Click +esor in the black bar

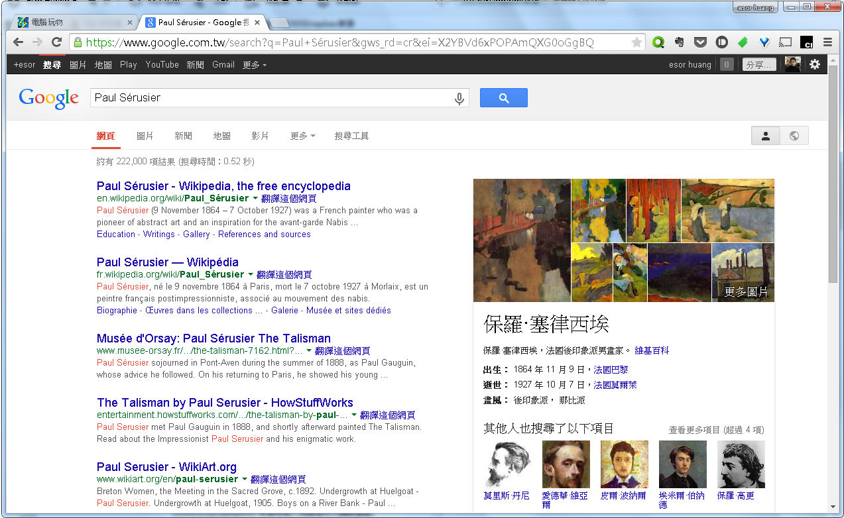tap(25, 65)
